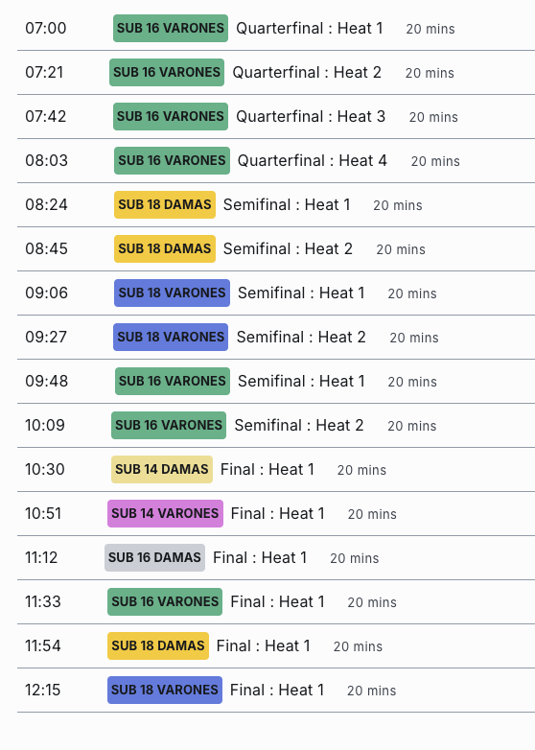
Task: Choose the SUB 14 DAMAS badge
Action: coord(162,469)
